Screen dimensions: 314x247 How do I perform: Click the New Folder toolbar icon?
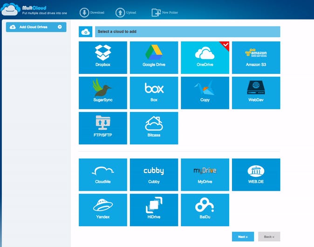click(156, 13)
